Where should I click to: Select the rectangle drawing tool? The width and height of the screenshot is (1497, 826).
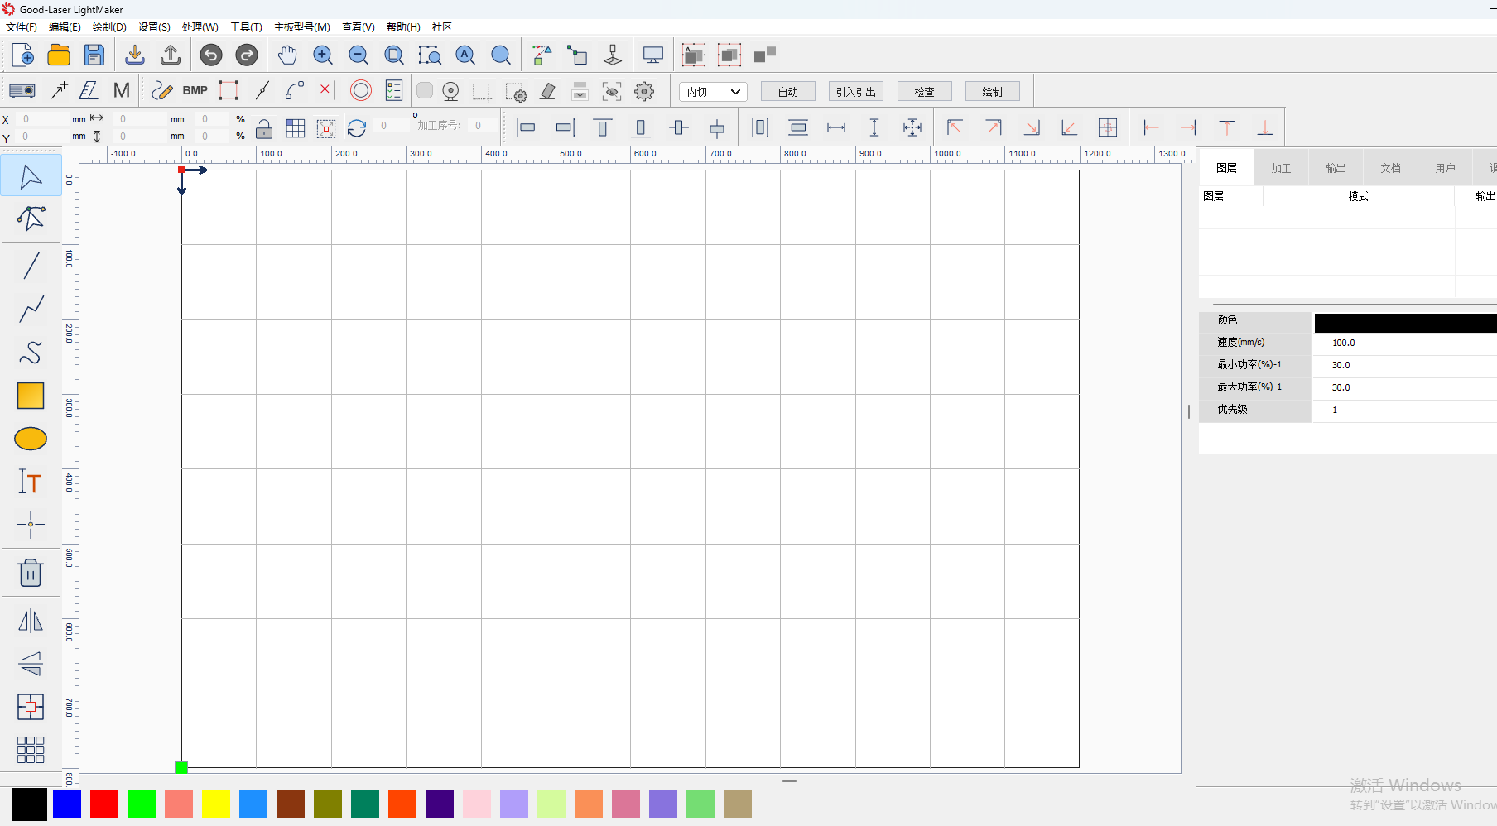point(31,396)
